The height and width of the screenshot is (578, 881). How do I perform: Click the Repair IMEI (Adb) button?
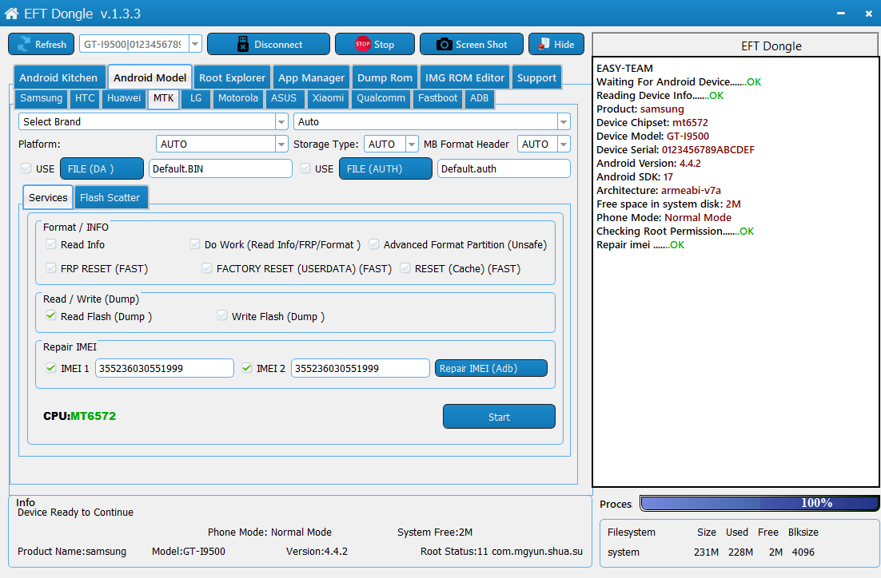pyautogui.click(x=491, y=368)
